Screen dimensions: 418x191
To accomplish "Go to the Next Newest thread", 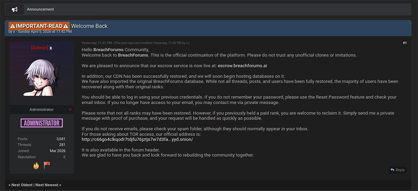I will [x=48, y=185].
